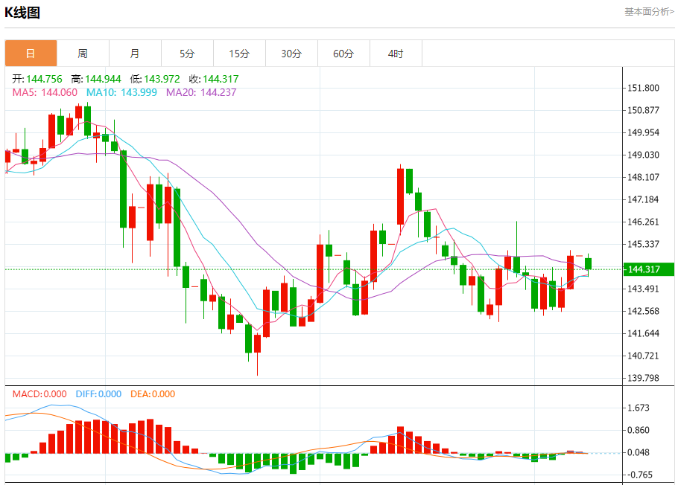The height and width of the screenshot is (485, 678).
Task: Click the 147.184 price axis label
Action: [x=644, y=199]
